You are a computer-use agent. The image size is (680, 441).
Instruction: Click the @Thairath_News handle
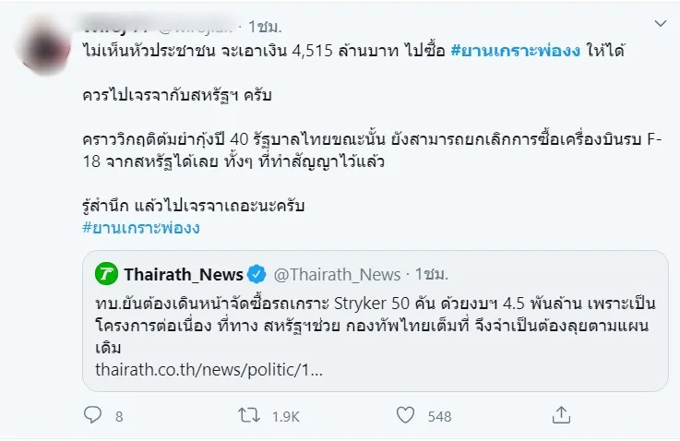point(338,274)
